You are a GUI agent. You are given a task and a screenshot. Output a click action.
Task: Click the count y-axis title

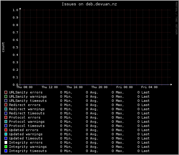[x=3, y=47]
